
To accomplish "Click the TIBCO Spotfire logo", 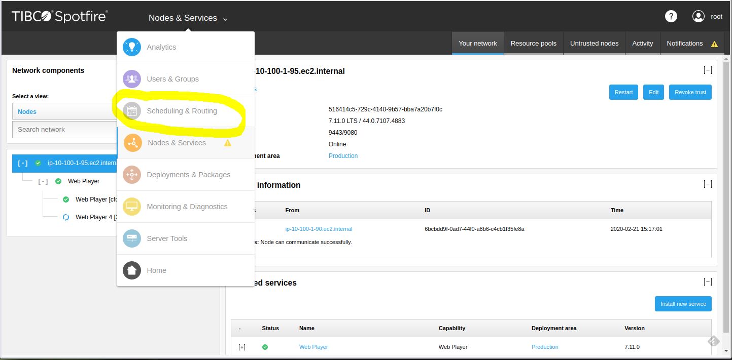I will pos(60,17).
